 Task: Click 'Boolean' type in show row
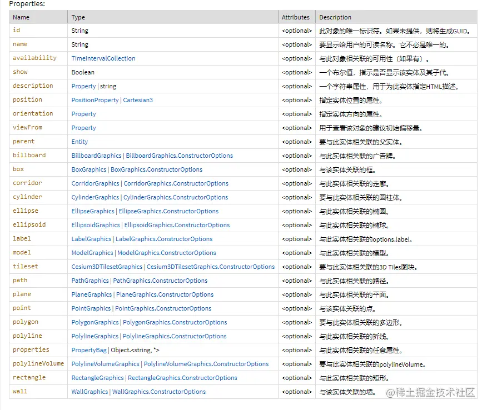pyautogui.click(x=83, y=72)
